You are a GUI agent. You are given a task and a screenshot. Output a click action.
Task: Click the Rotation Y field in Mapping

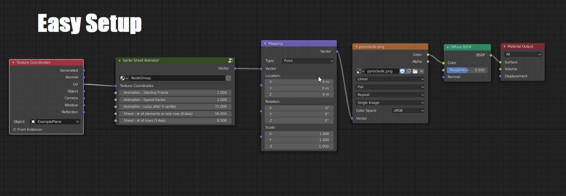click(x=299, y=114)
